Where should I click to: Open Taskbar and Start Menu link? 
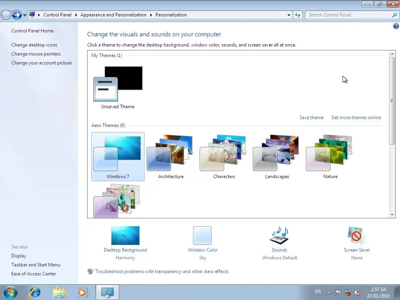pos(36,265)
